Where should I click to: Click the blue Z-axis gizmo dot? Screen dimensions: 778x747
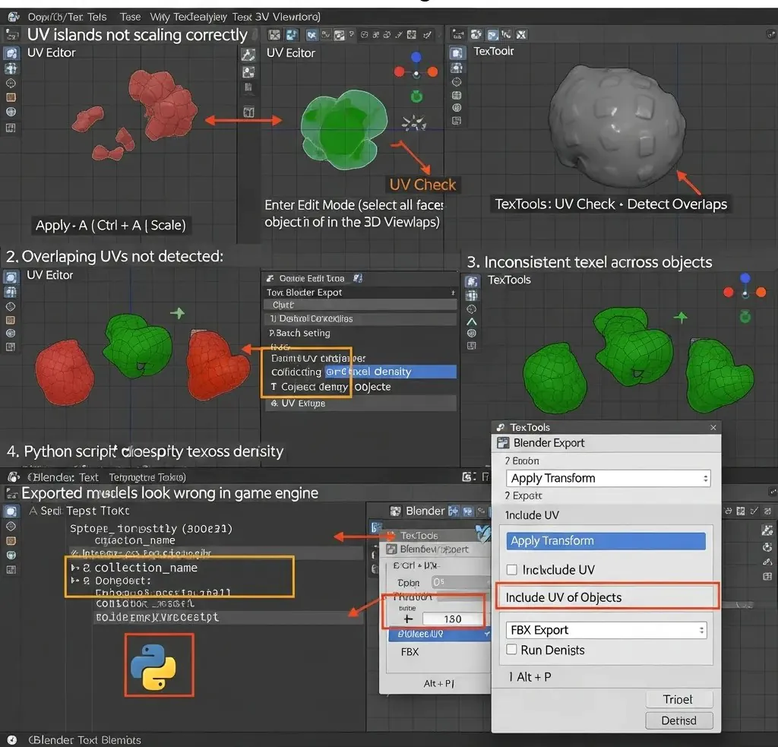point(416,57)
